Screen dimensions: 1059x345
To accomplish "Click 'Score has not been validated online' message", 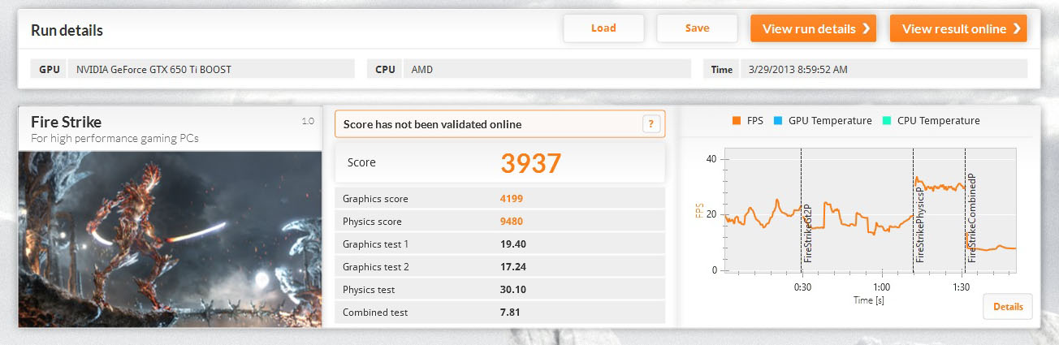I will (x=432, y=124).
